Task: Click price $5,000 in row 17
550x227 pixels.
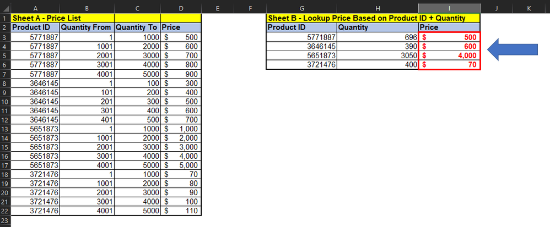Action: coord(181,165)
